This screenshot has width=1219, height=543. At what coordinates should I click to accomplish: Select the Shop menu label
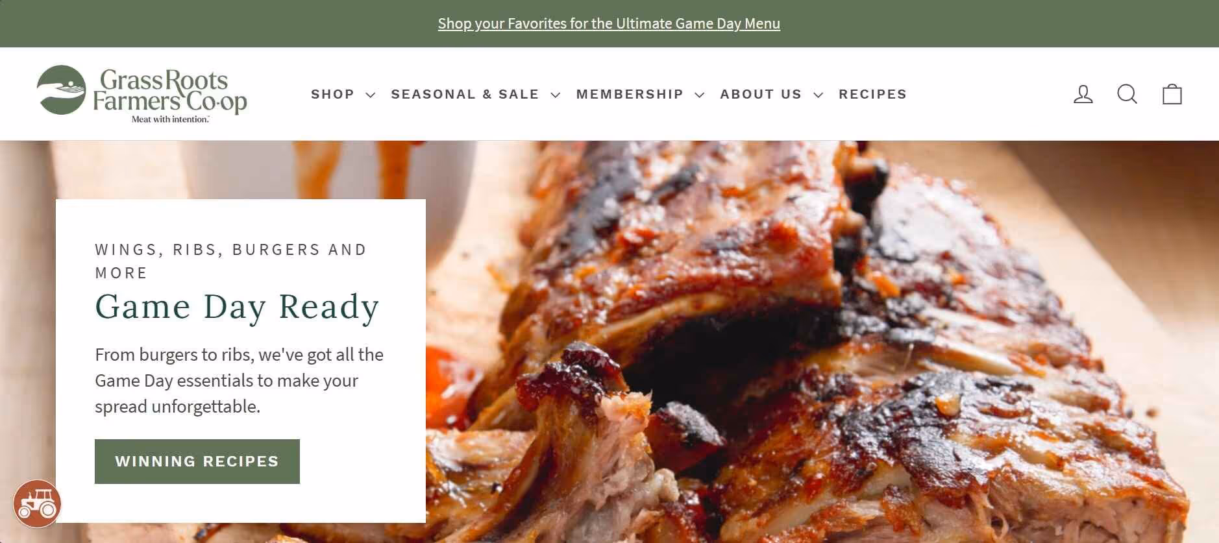pos(332,94)
